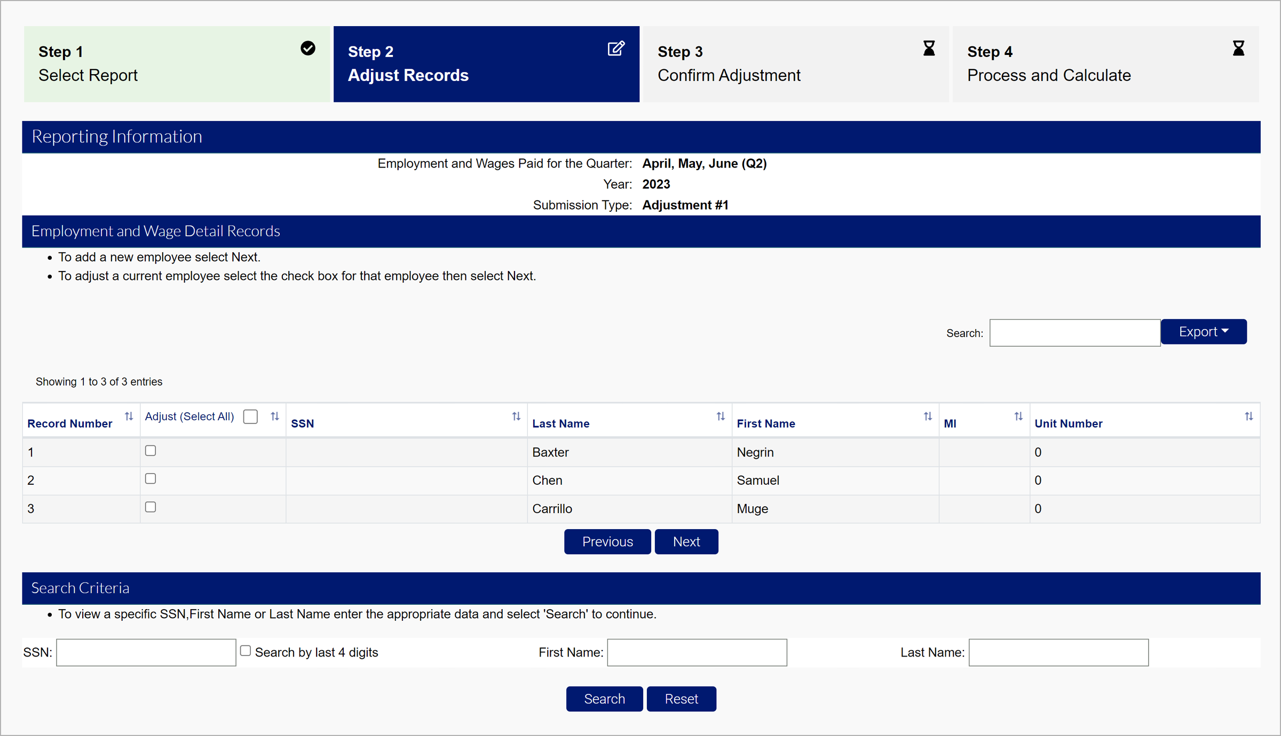Enable Search by last 4 digits
This screenshot has height=736, width=1281.
click(246, 651)
